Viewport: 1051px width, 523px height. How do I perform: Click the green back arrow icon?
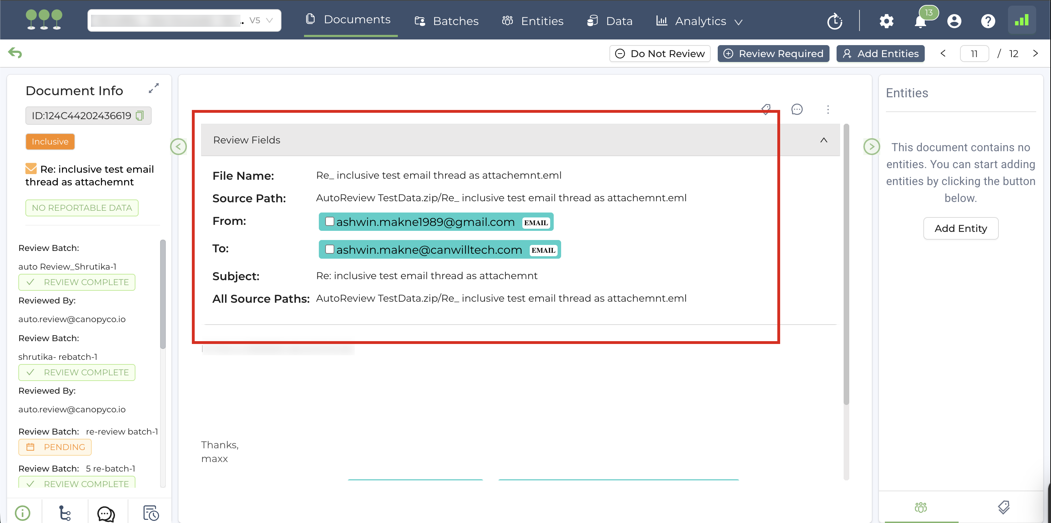point(15,53)
